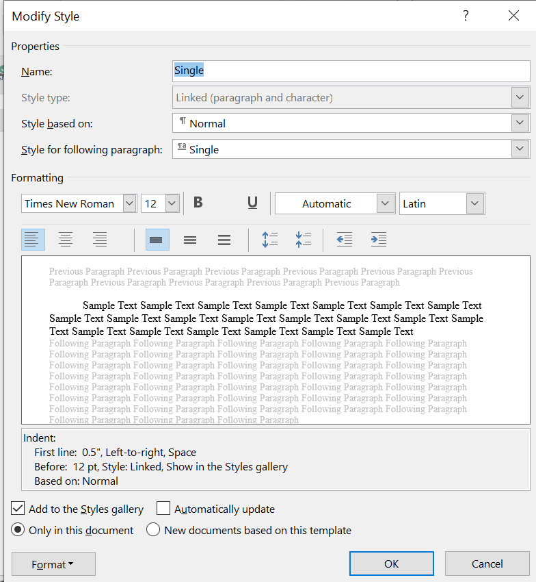This screenshot has width=536, height=582.
Task: Enable the Automatically update checkbox
Action: coord(163,508)
